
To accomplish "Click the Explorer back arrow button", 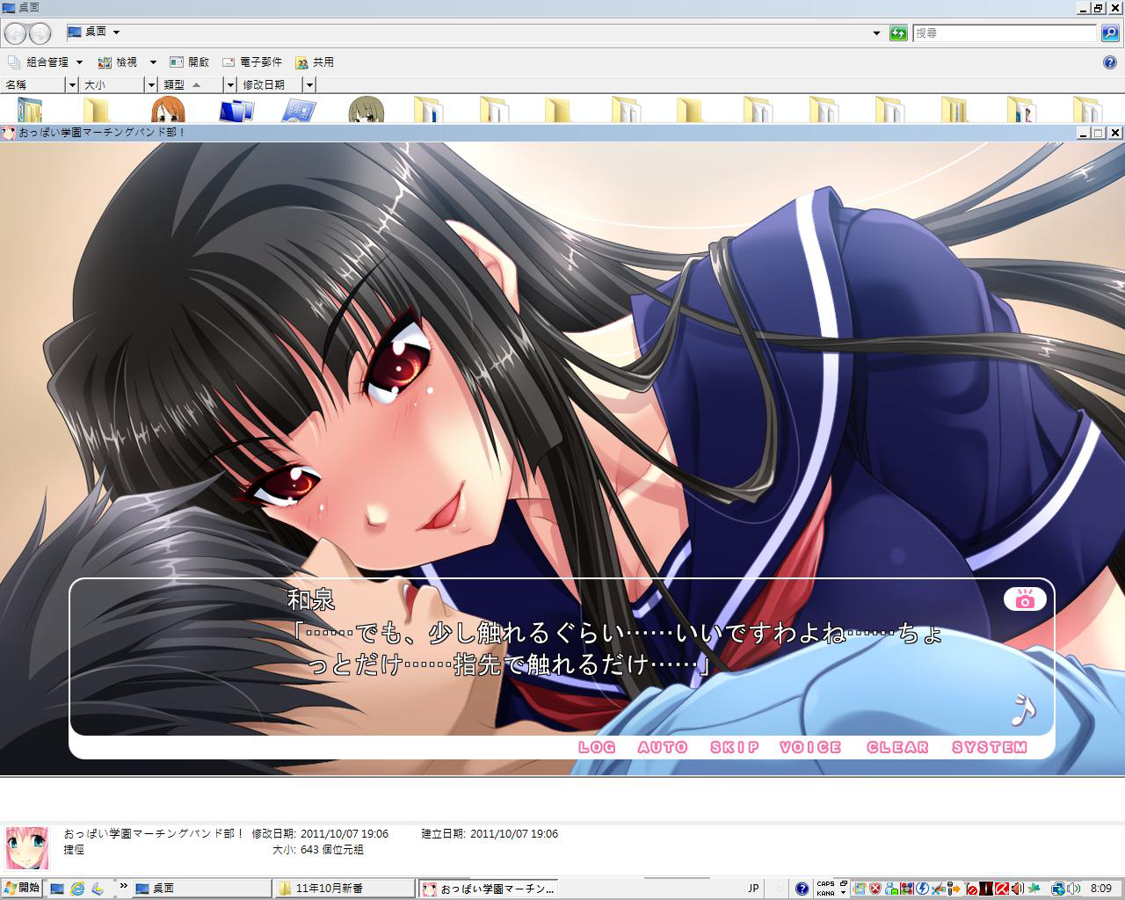I will pyautogui.click(x=15, y=33).
